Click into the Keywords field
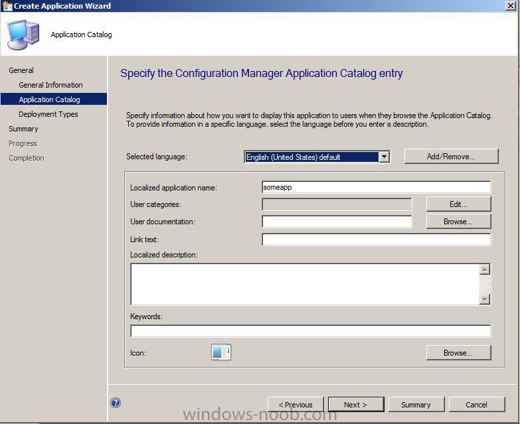The width and height of the screenshot is (520, 424). point(310,331)
